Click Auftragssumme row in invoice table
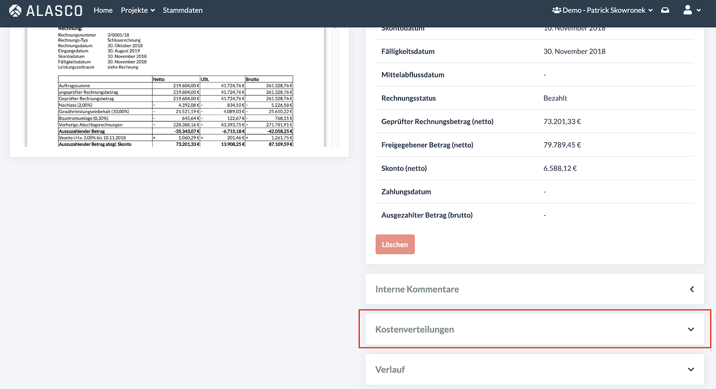This screenshot has height=389, width=716. [175, 86]
